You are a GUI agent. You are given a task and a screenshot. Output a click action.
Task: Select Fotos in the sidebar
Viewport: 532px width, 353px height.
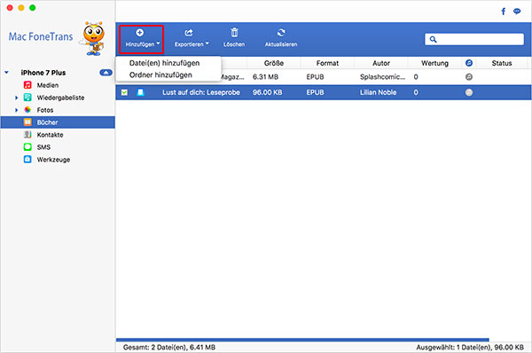coord(45,110)
